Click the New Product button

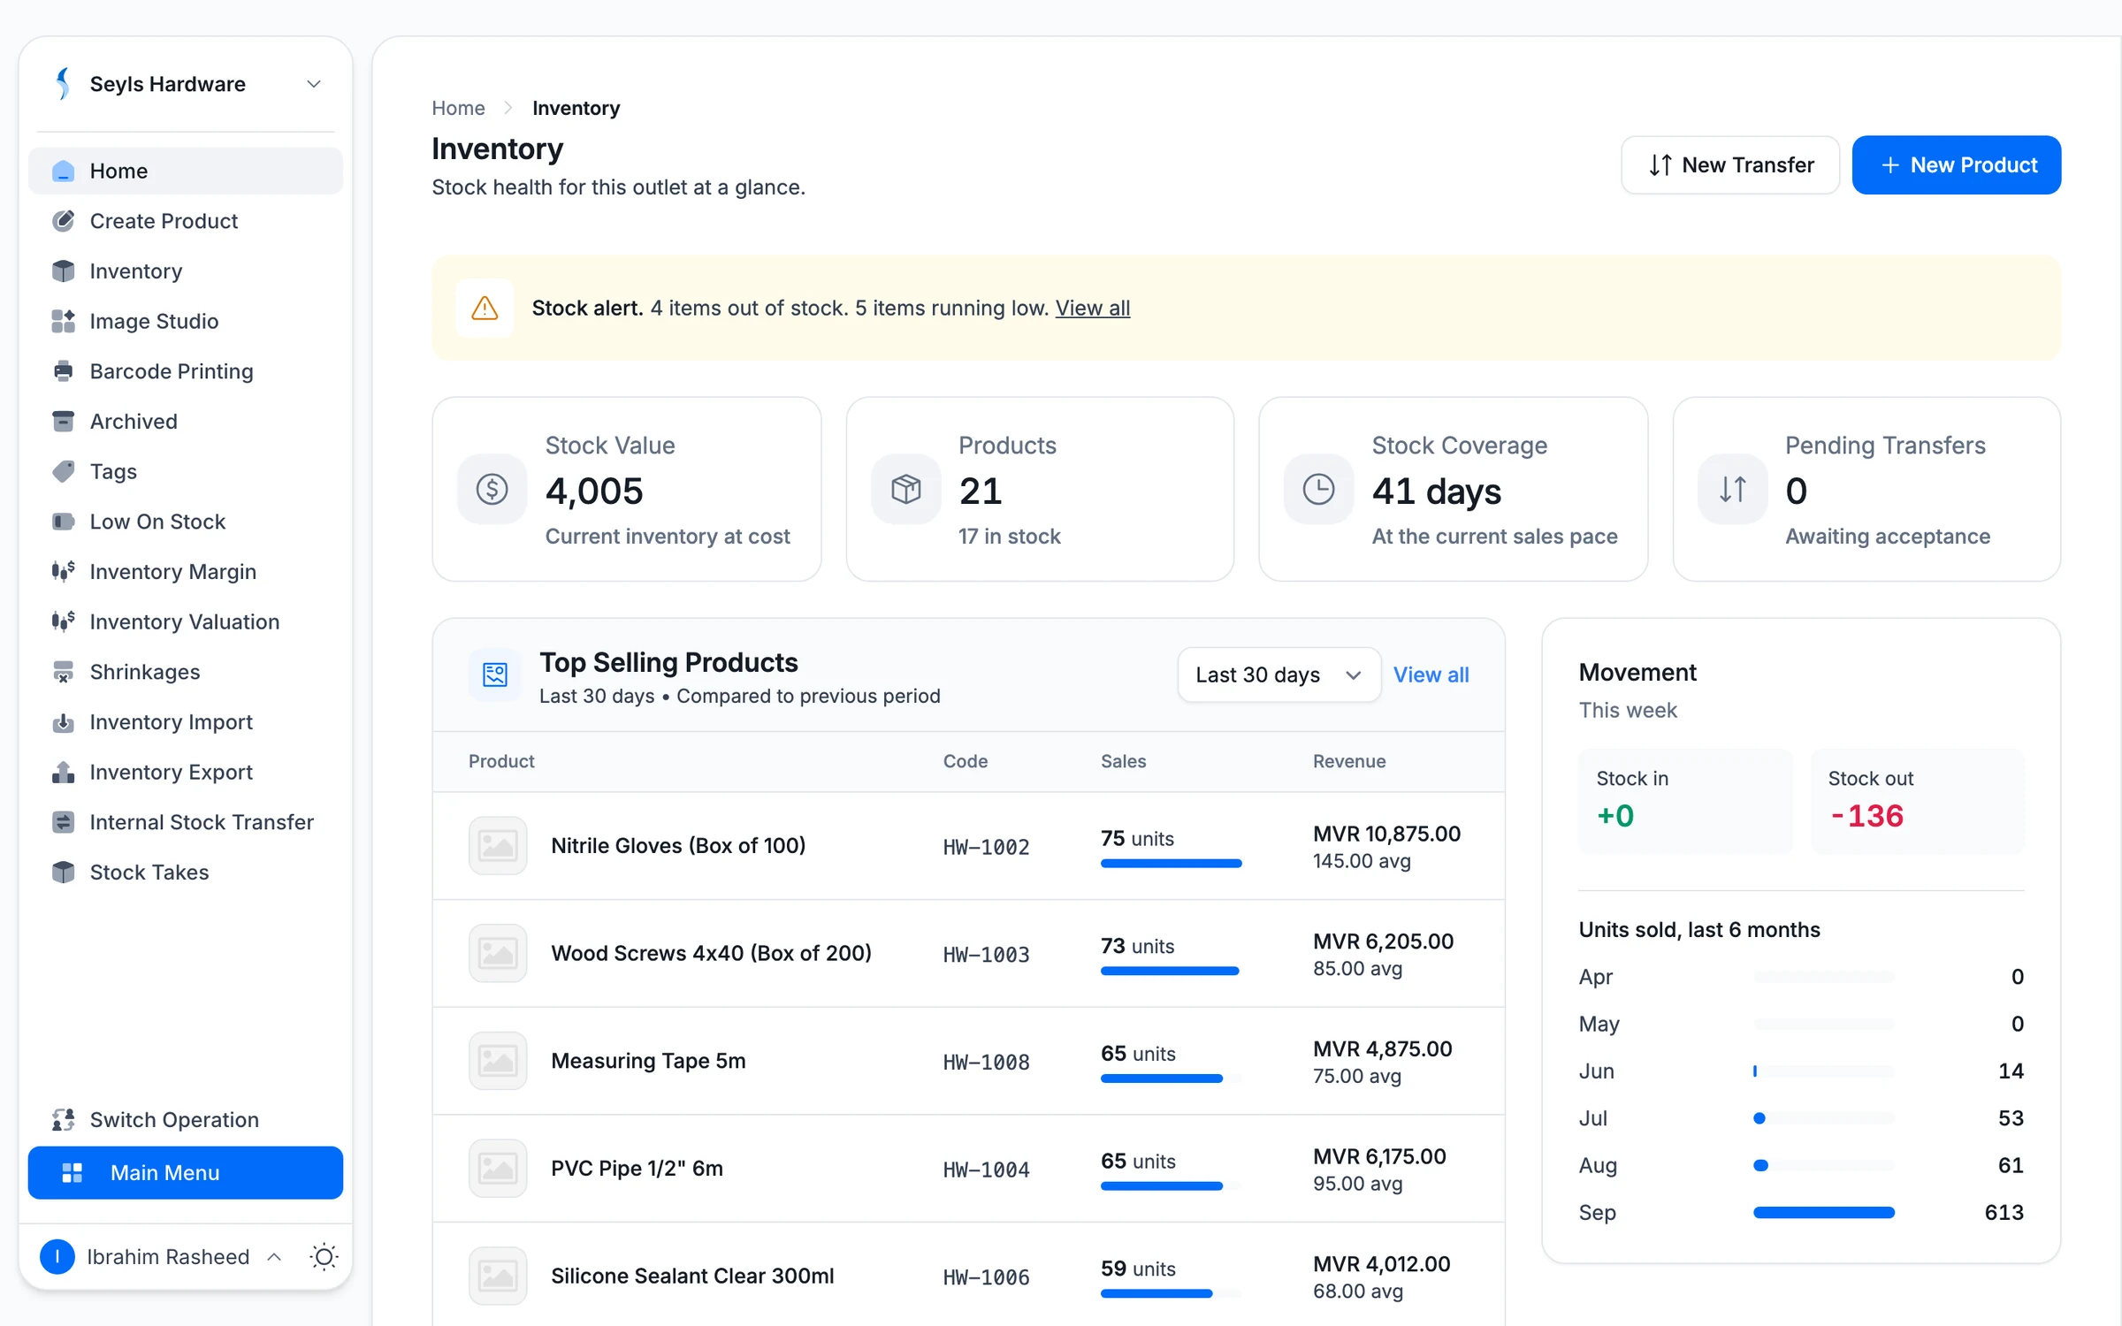pyautogui.click(x=1957, y=165)
